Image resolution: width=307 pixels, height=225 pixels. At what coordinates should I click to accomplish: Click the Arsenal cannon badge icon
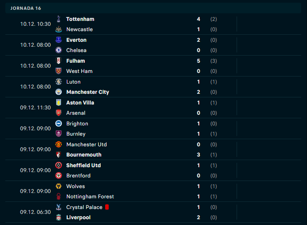(x=58, y=113)
